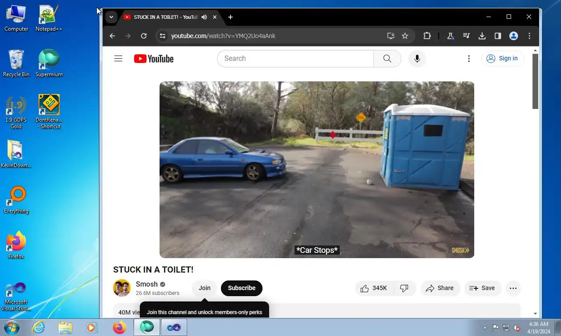Start voice search with microphone icon
This screenshot has width=561, height=336.
click(x=417, y=59)
